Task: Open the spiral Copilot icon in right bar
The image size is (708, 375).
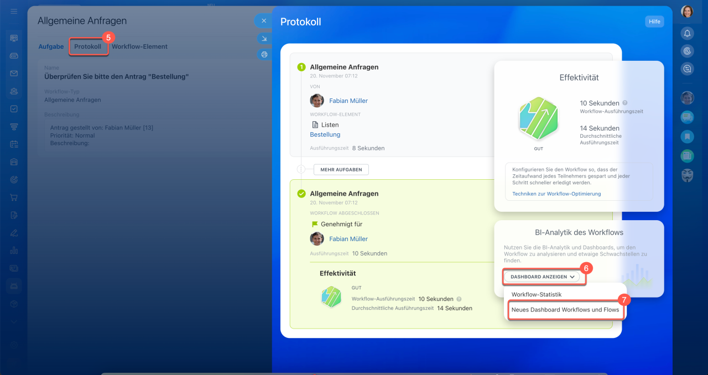Action: tap(687, 51)
